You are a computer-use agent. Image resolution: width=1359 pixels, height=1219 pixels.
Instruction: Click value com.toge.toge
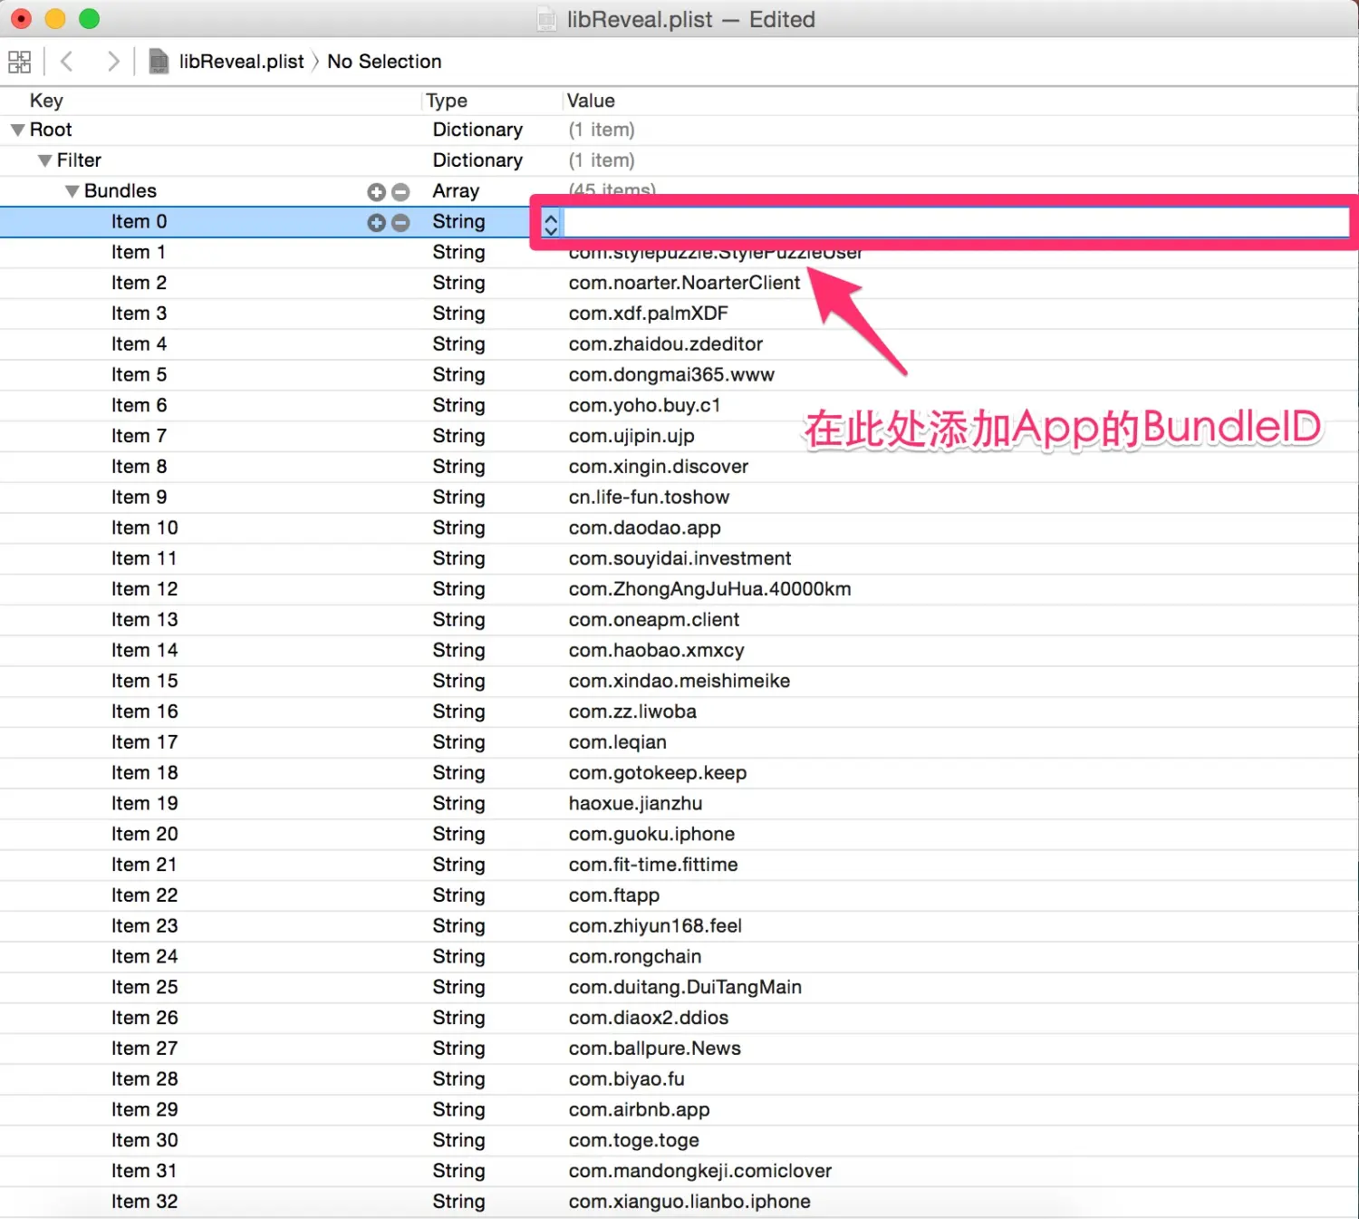coord(634,1141)
